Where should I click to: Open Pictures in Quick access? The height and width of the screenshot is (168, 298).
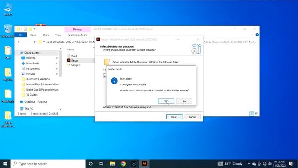coord(31,74)
